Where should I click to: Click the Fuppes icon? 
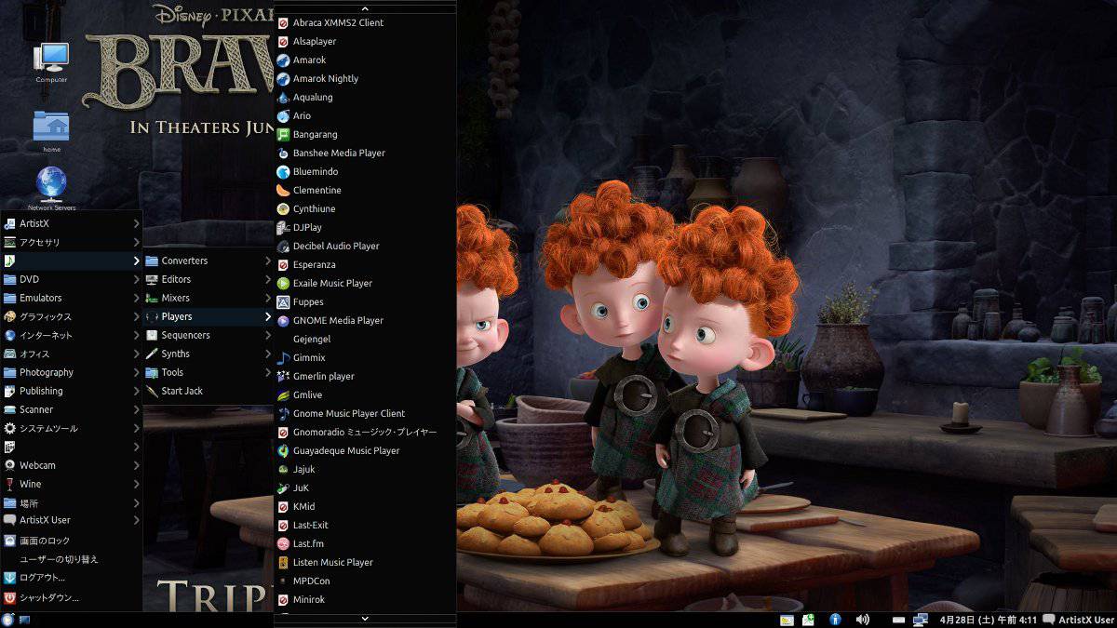point(284,301)
